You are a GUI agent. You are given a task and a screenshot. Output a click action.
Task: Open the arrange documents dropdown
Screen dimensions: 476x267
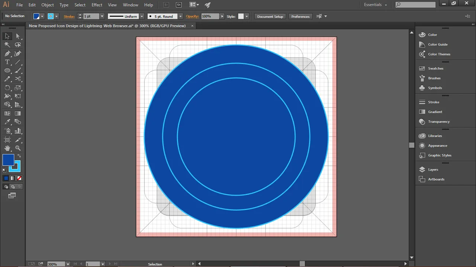[194, 5]
